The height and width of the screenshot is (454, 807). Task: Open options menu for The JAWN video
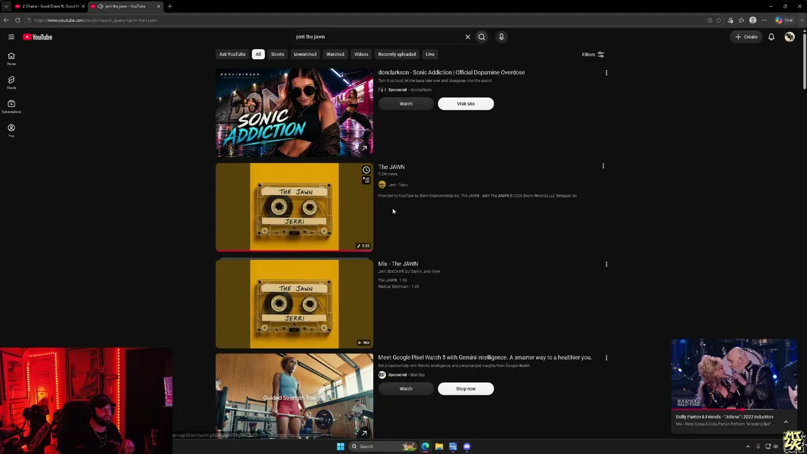[603, 166]
